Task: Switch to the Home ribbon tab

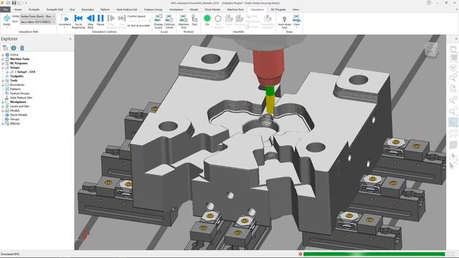Action: click(x=18, y=9)
